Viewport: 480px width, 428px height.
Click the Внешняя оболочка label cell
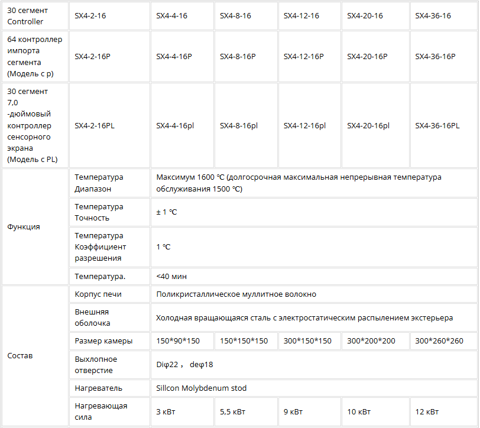(93, 317)
